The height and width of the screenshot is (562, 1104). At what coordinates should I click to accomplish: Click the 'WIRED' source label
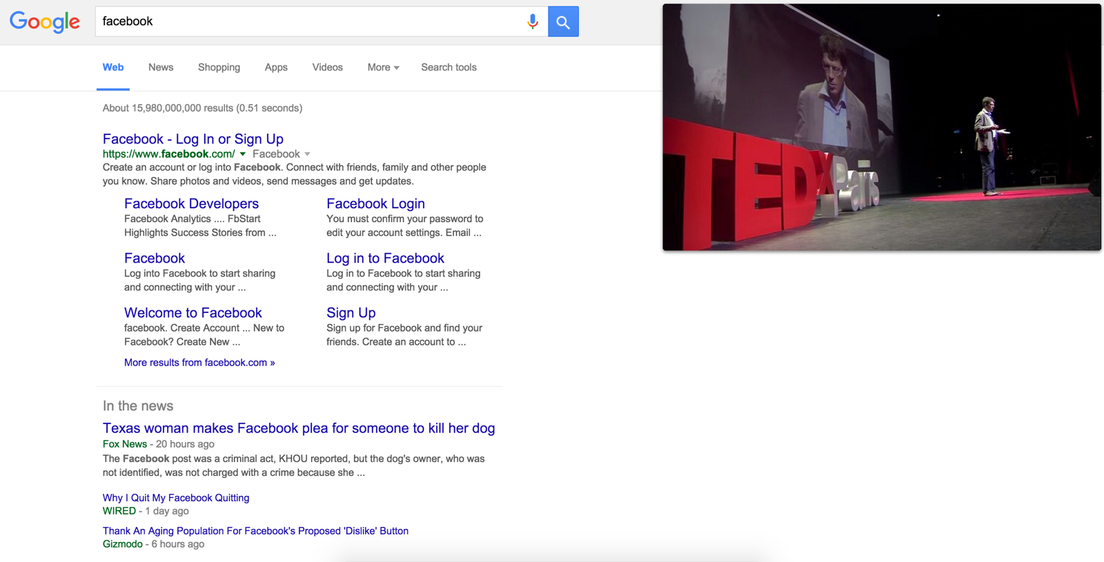tap(119, 511)
